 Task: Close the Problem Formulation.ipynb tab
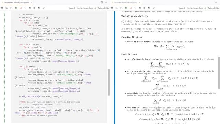click(139, 2)
